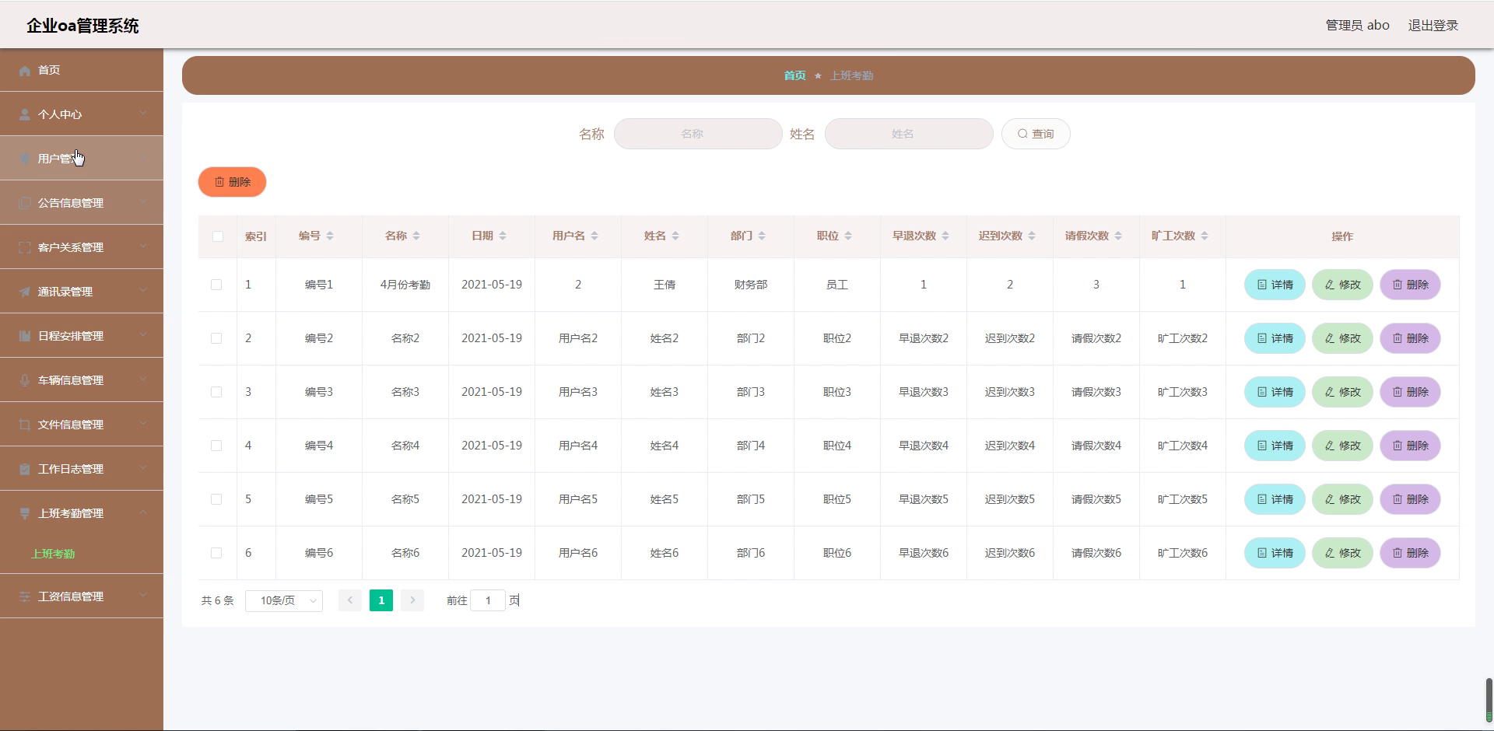The width and height of the screenshot is (1494, 731).
Task: Open the 10条/页 page size dropdown
Action: 284,600
